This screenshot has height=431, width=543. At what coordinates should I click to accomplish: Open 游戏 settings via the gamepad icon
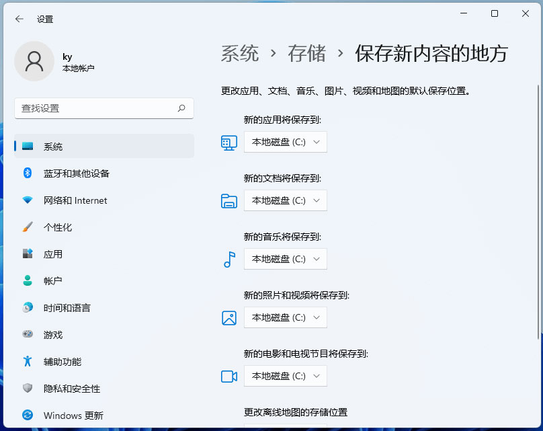tap(27, 335)
